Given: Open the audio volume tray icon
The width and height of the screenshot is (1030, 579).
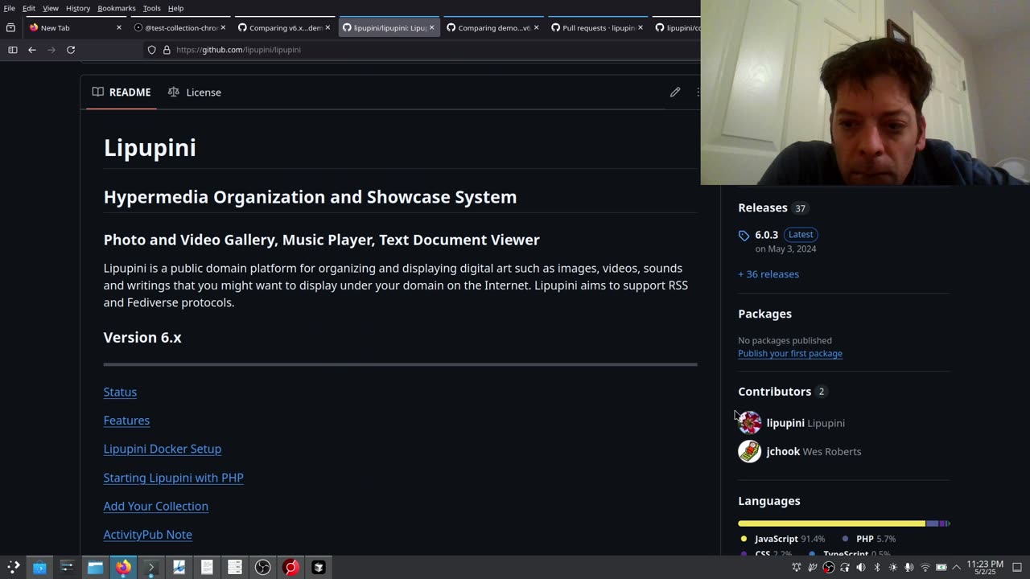Looking at the screenshot, I should click(861, 567).
